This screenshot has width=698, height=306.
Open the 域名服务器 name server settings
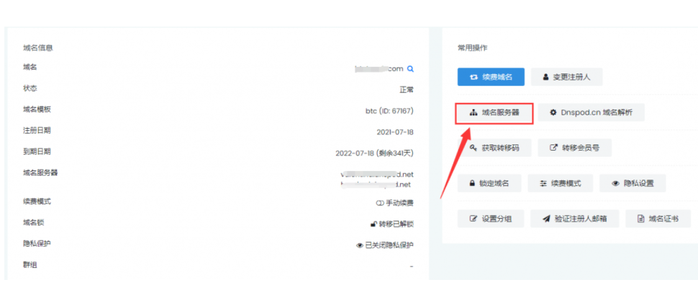pos(494,113)
